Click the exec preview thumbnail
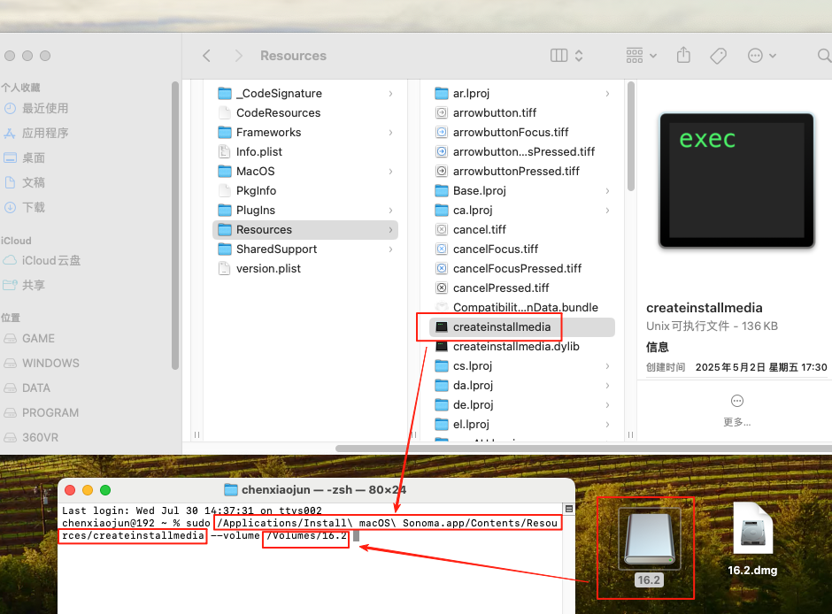The image size is (832, 614). (736, 180)
